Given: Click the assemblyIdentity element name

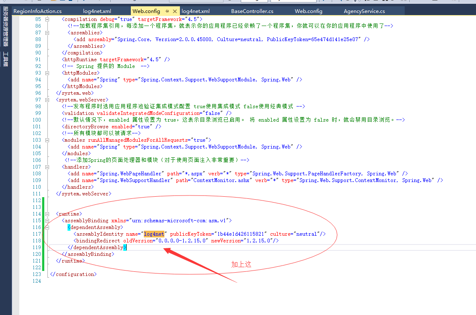Looking at the screenshot, I should 100,234.
